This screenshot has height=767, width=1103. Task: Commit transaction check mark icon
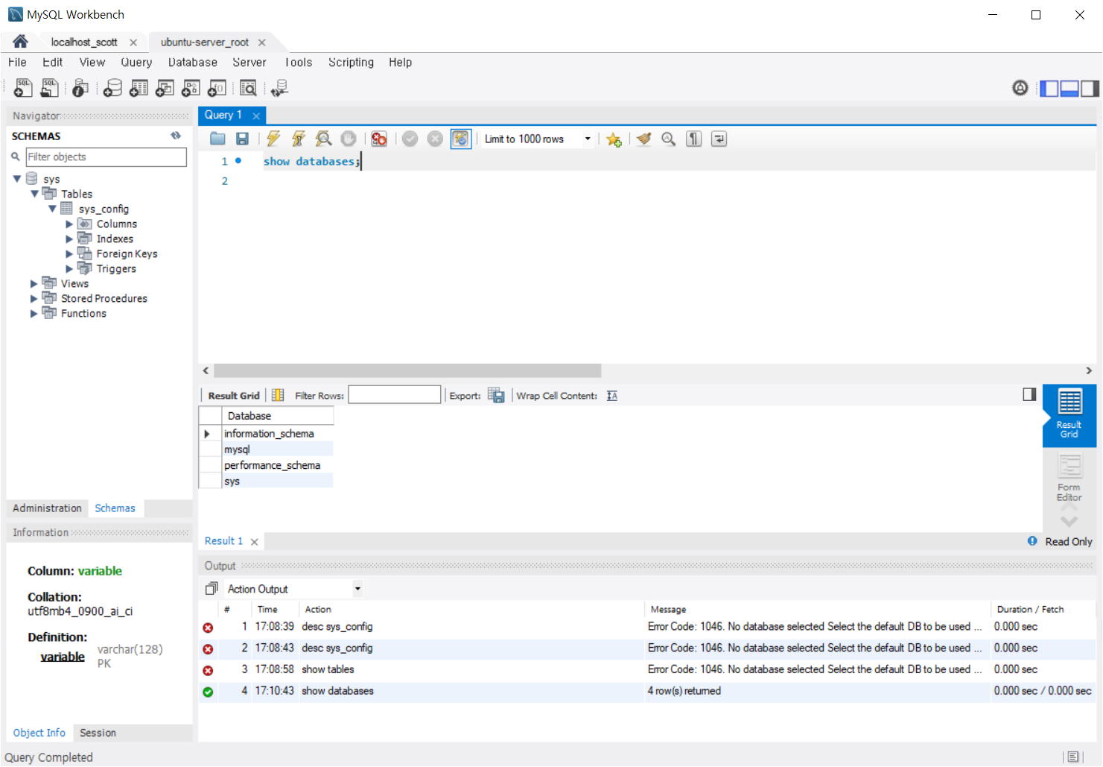point(410,139)
